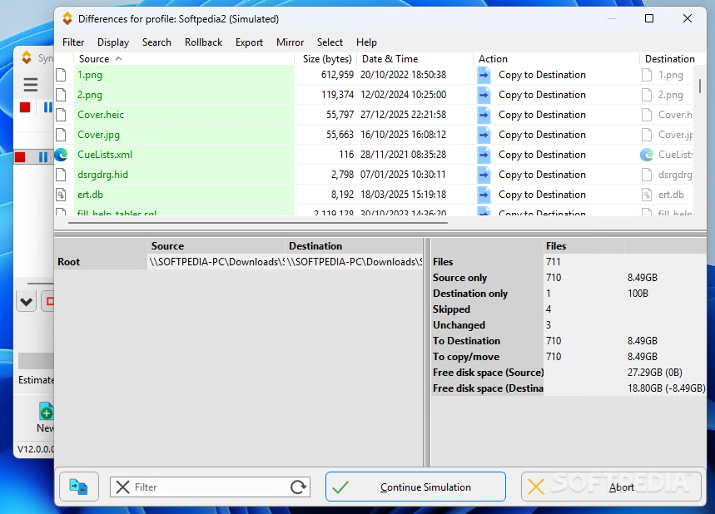Open hamburger menu in background Syncovery window
715x514 pixels.
(x=31, y=85)
